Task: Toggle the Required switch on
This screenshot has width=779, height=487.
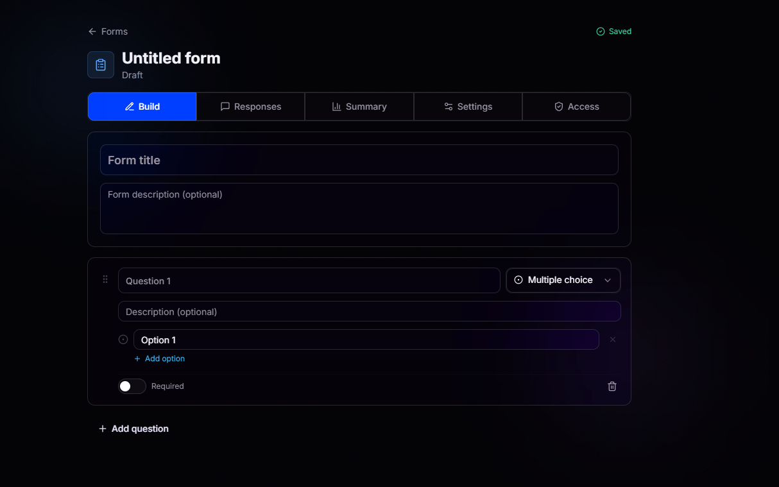Action: (132, 386)
